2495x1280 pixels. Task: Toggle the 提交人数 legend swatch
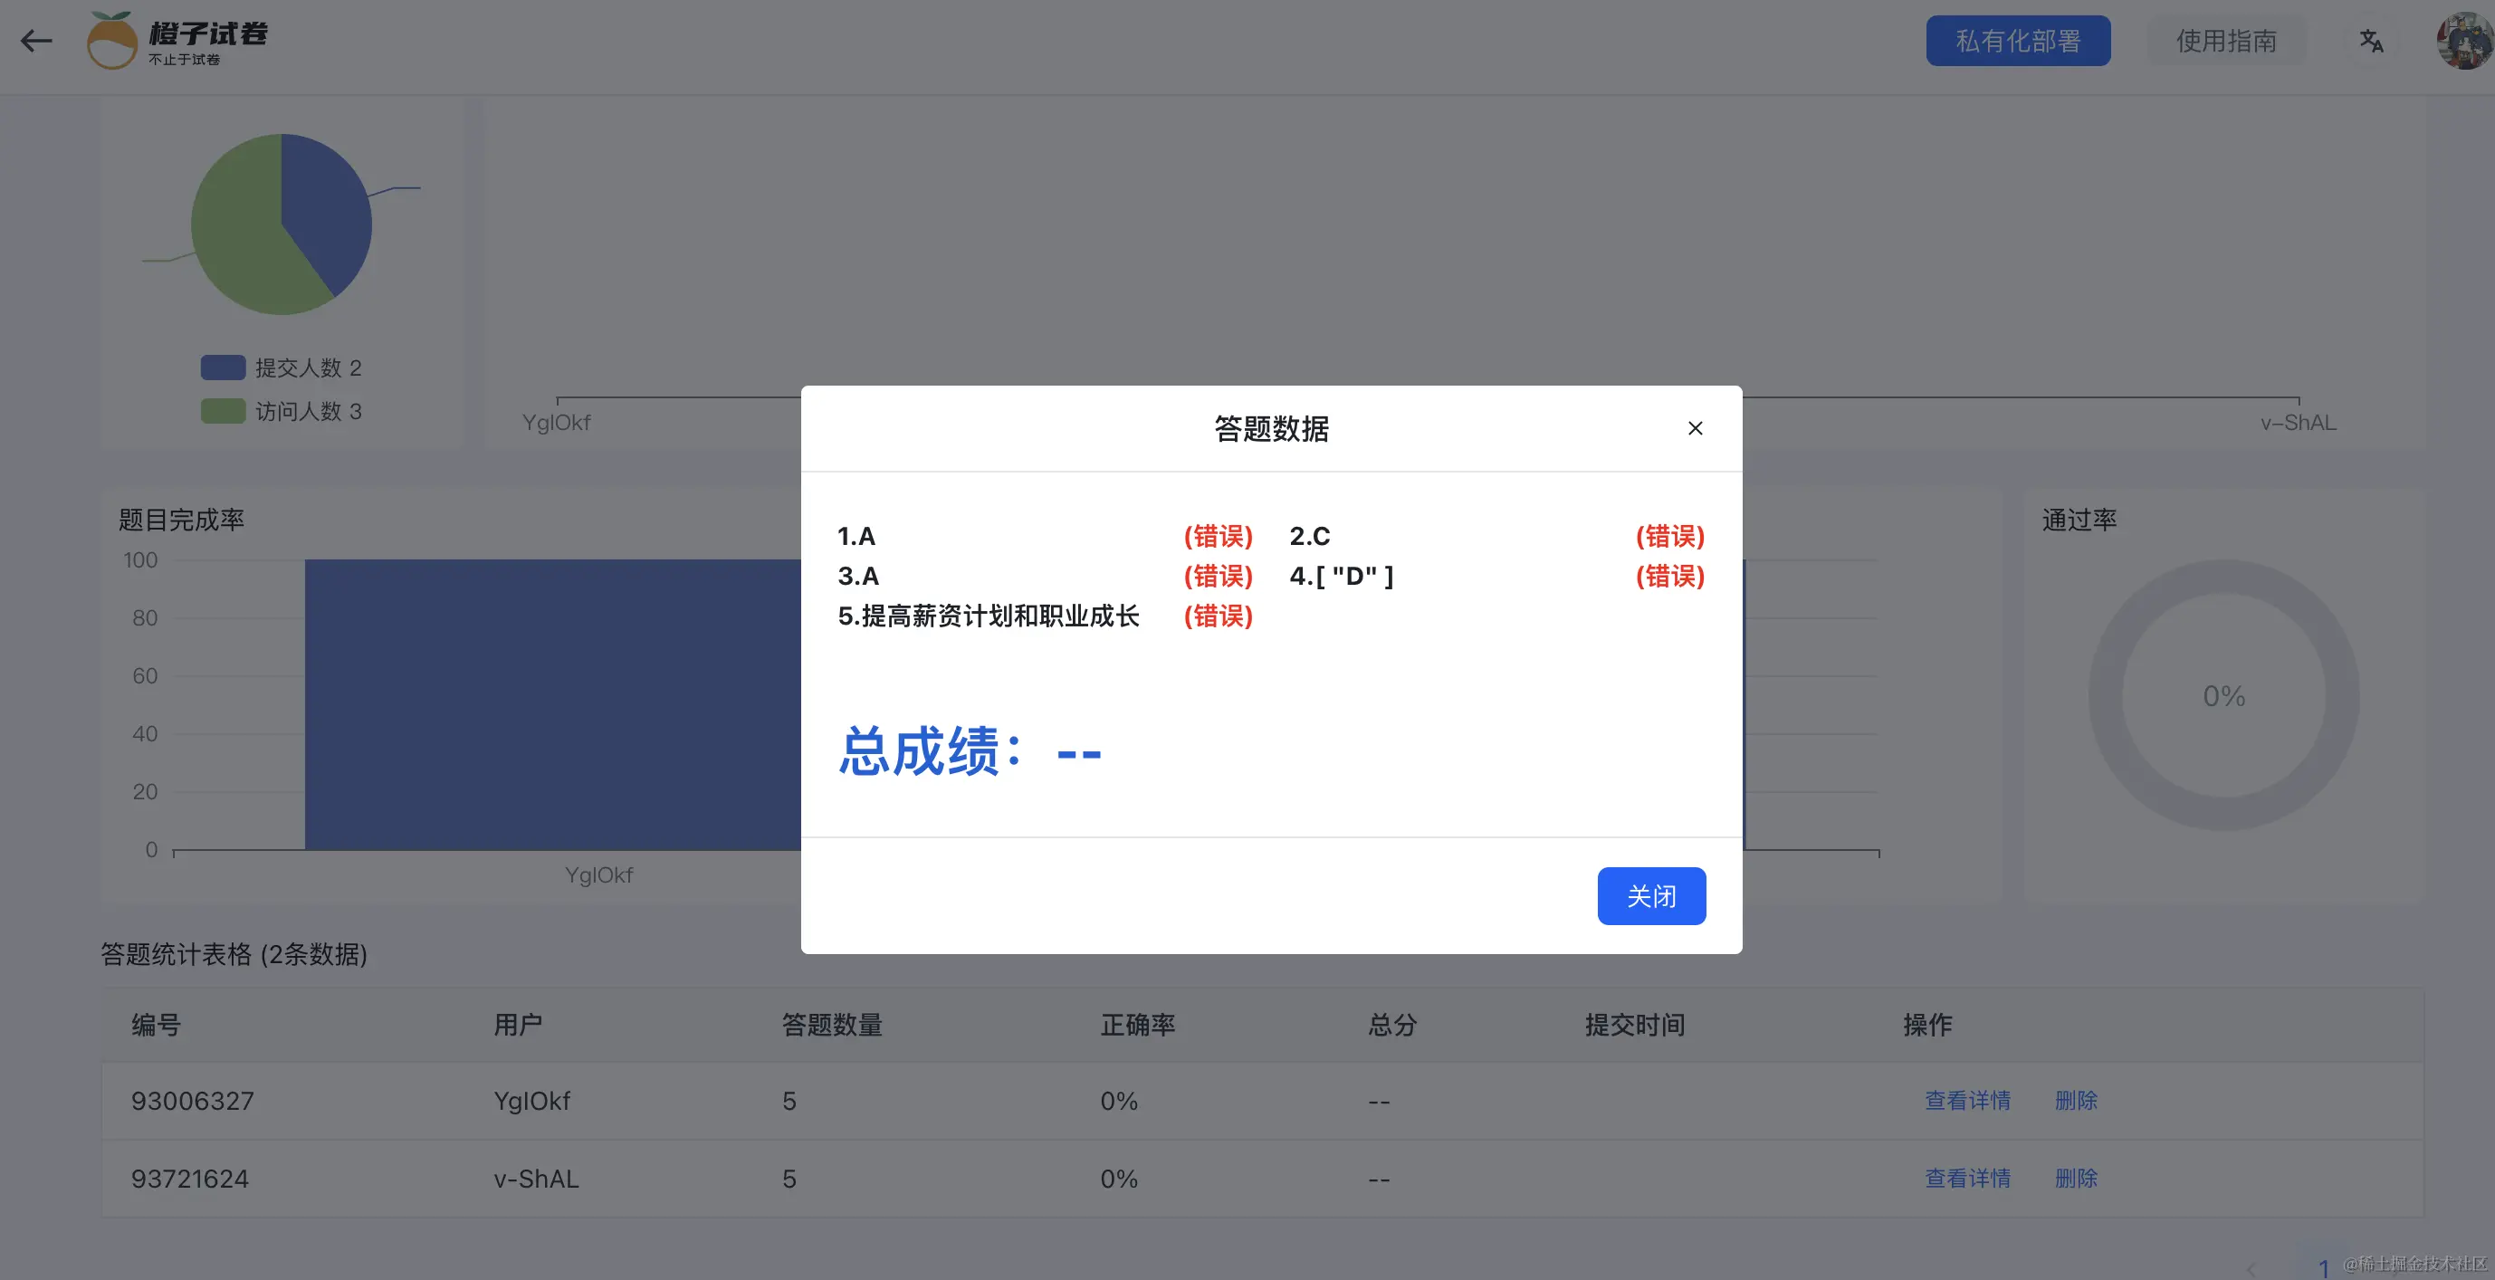click(223, 368)
